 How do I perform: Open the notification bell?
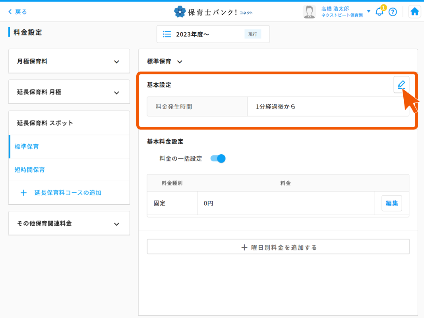click(379, 12)
